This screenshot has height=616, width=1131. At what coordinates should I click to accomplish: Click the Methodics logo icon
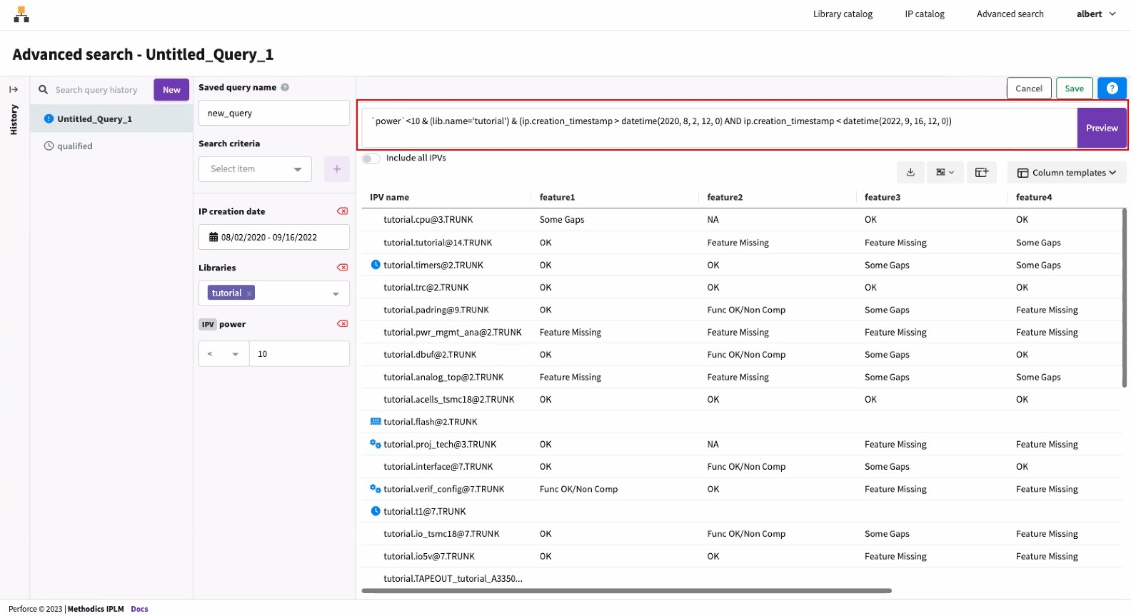coord(21,14)
